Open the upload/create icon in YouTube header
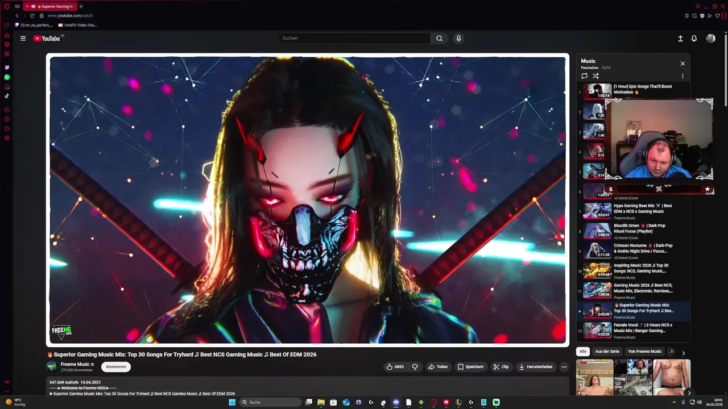 [680, 39]
